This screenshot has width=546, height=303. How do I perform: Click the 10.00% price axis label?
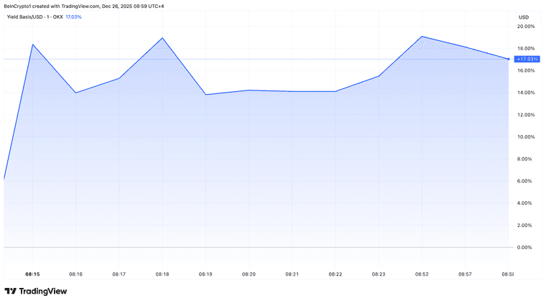pyautogui.click(x=526, y=136)
